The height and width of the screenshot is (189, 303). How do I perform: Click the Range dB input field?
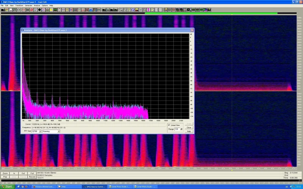(177, 129)
